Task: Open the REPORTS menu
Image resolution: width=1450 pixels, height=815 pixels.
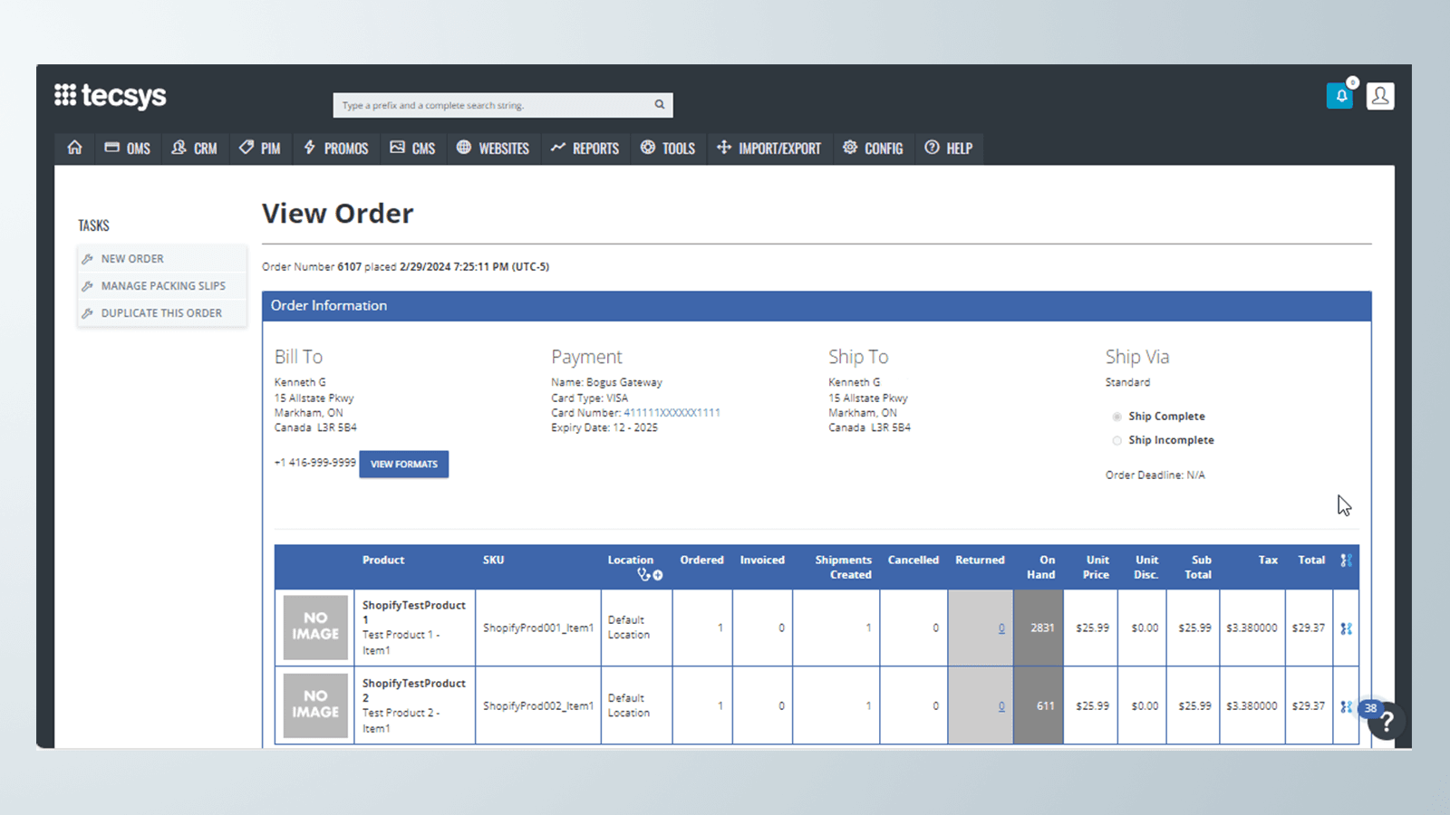Action: 585,149
